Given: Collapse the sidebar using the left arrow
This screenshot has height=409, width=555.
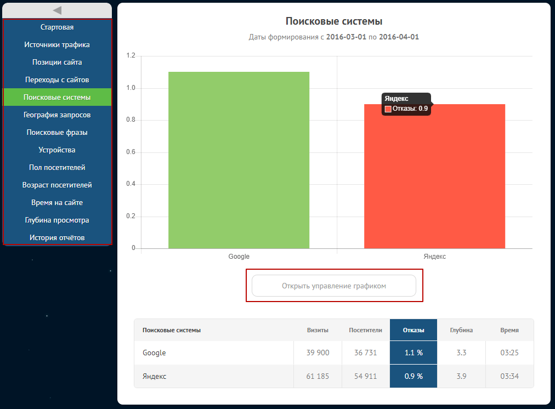Looking at the screenshot, I should coord(57,10).
